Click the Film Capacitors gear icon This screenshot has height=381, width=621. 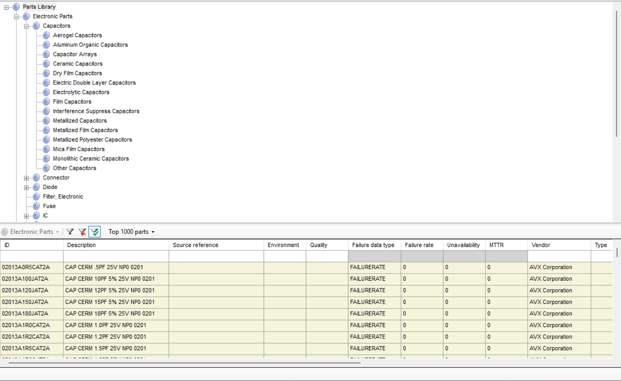46,102
